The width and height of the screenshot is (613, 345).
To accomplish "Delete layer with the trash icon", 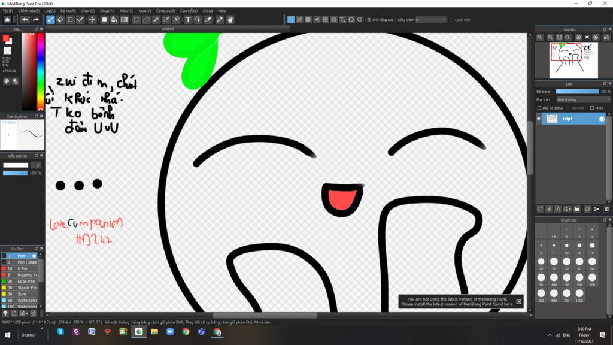I will [607, 209].
